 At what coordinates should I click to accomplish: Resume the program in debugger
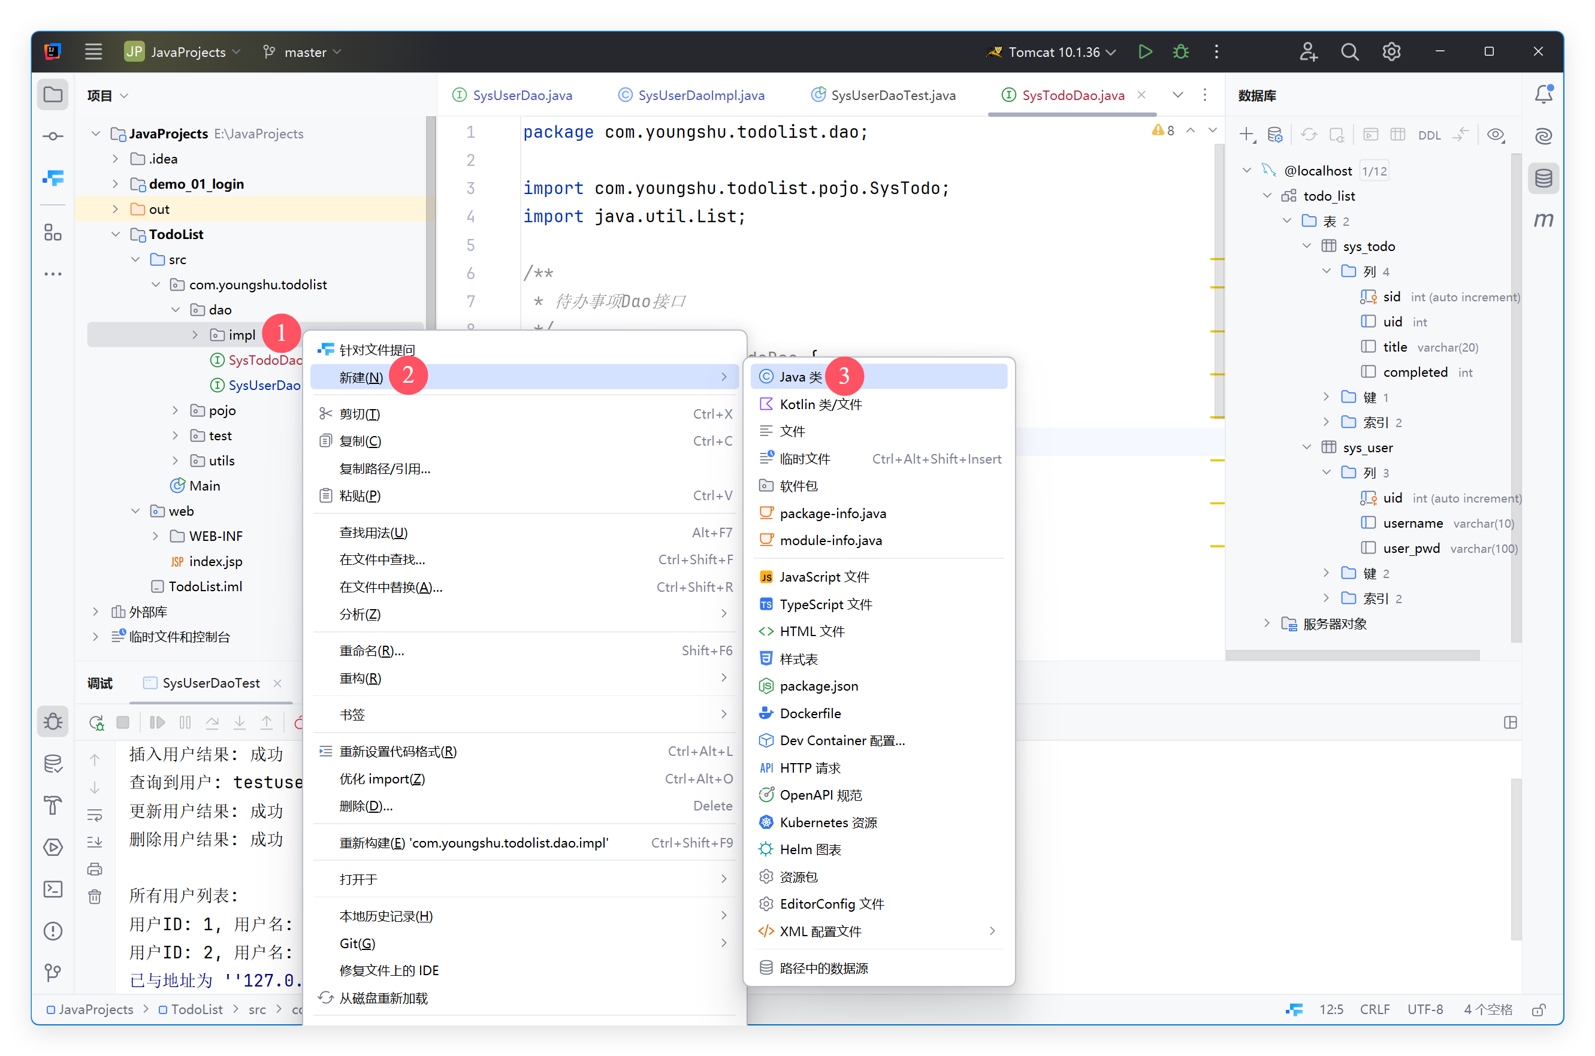[x=157, y=722]
